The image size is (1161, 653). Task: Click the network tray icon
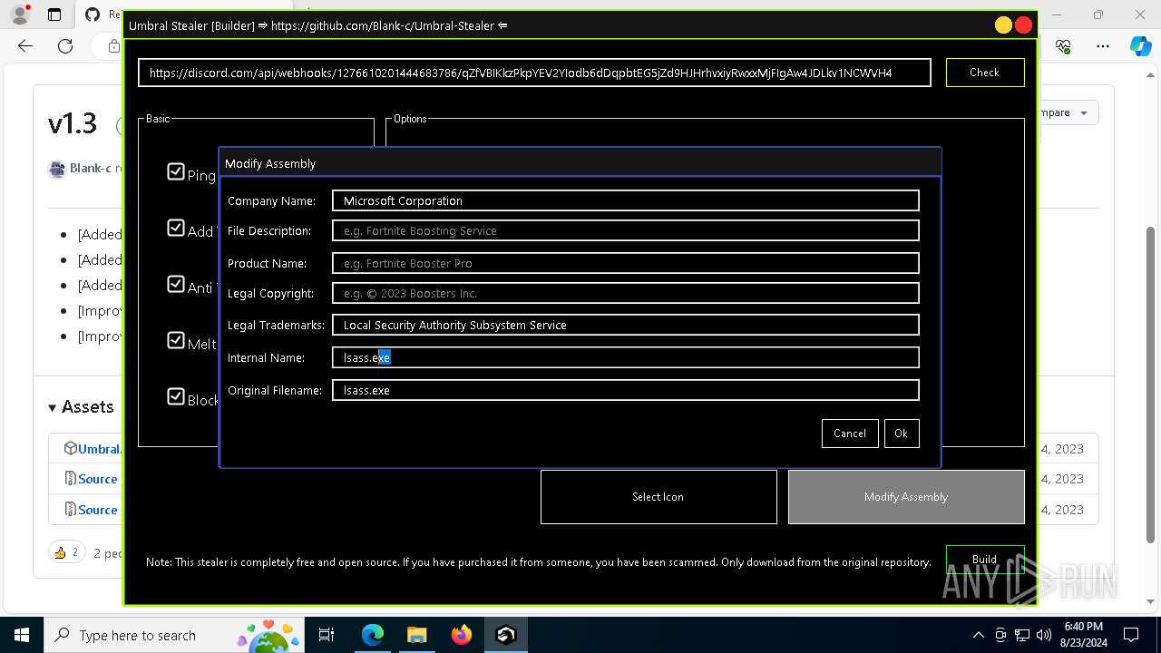tap(1022, 635)
